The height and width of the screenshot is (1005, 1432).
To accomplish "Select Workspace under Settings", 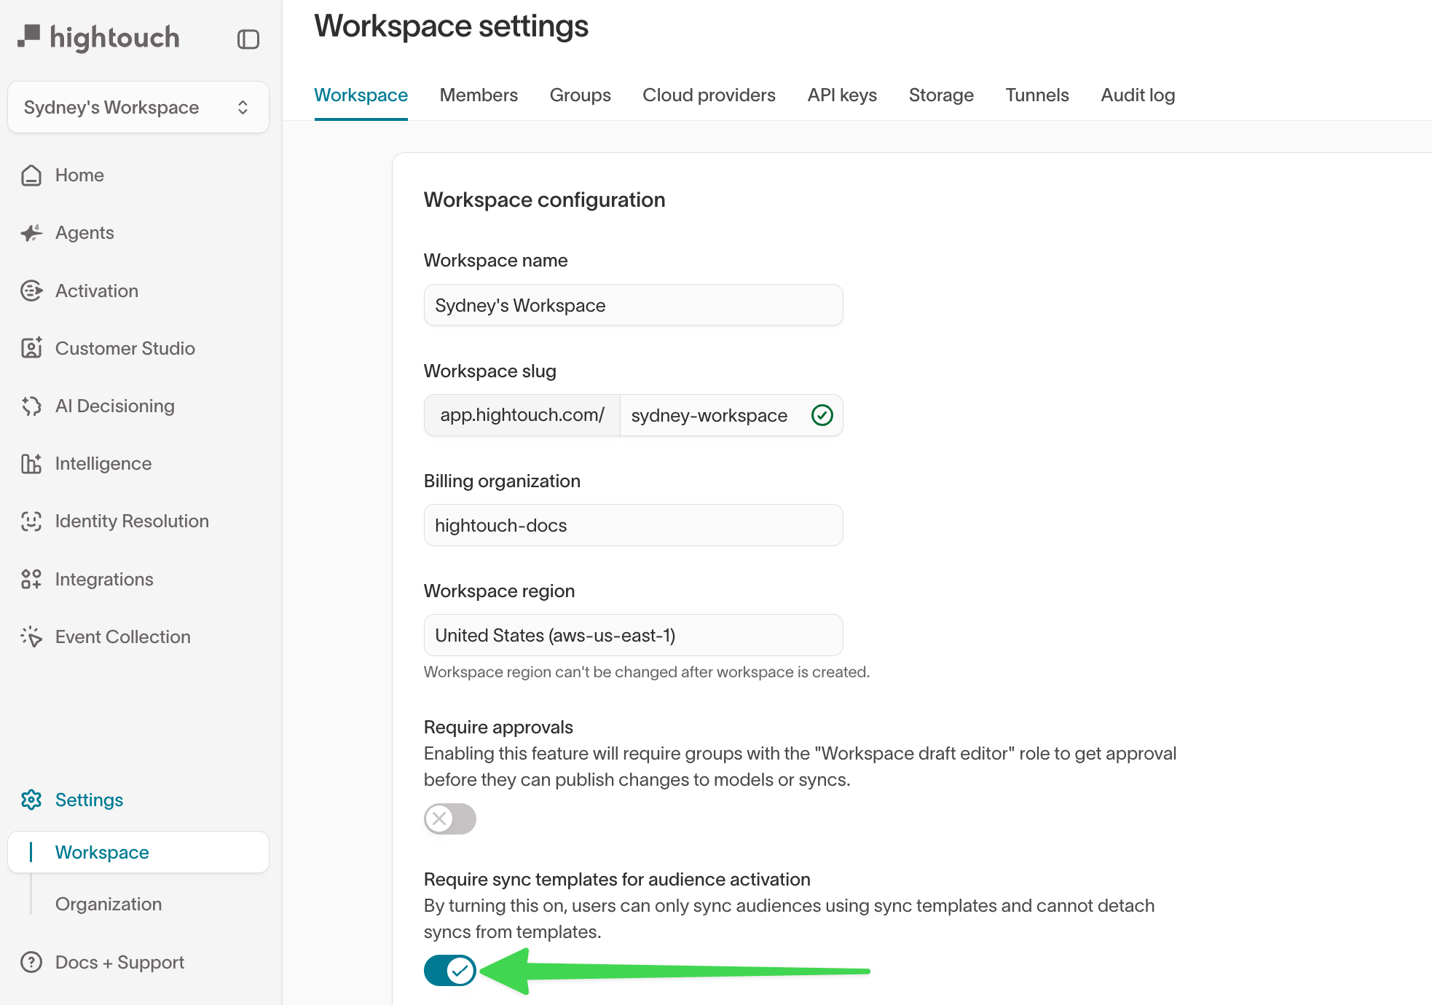I will [x=138, y=852].
